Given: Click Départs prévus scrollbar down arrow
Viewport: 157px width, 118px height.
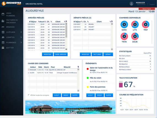Looking at the screenshot, I should coord(112,49).
